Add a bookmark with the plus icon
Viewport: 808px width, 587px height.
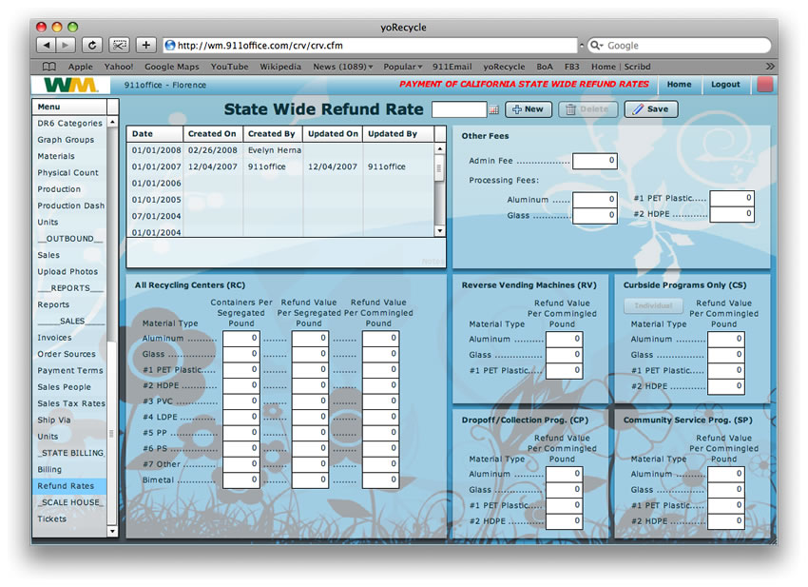click(x=146, y=46)
